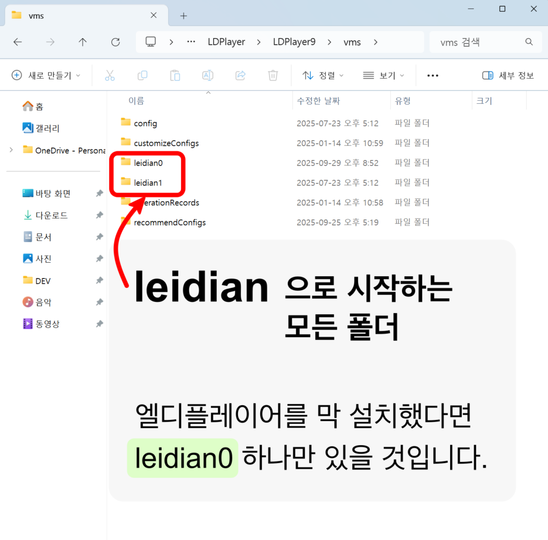Open the 정렬 sort dropdown

click(x=323, y=75)
